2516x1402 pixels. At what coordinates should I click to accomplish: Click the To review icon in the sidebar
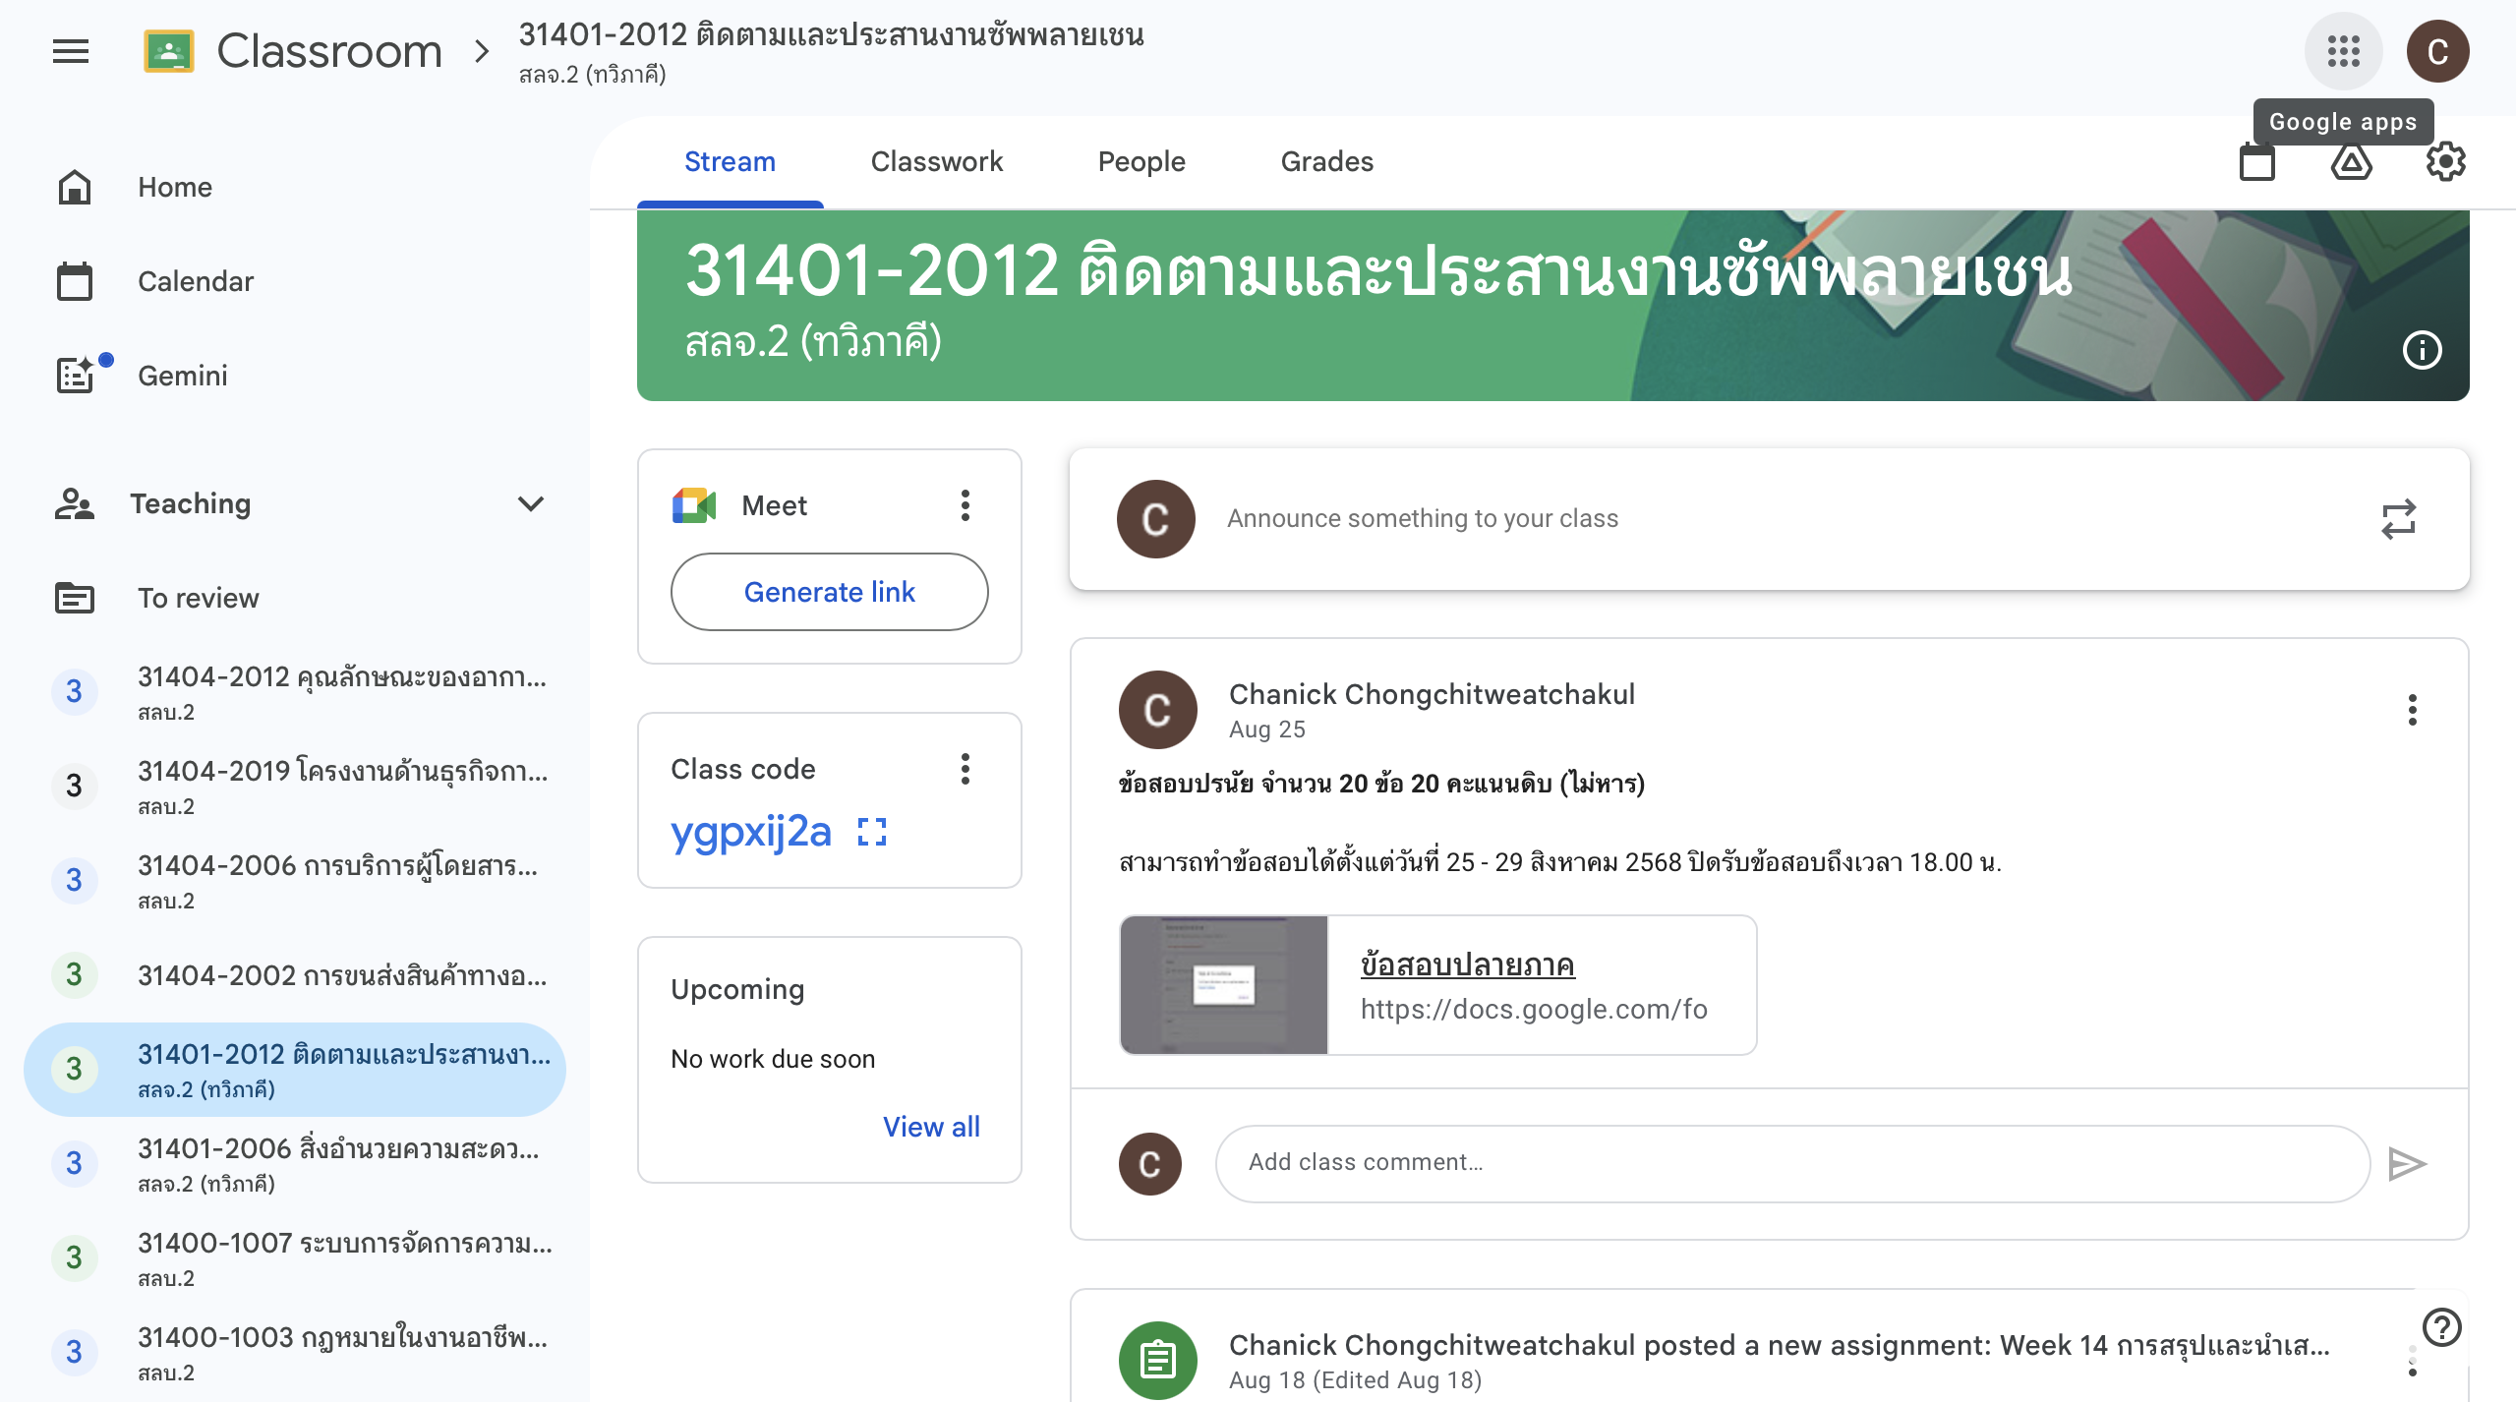(x=75, y=598)
